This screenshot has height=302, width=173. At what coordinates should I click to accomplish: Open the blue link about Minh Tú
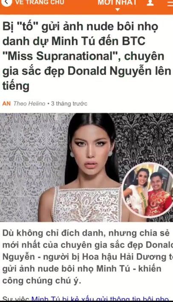point(101,299)
